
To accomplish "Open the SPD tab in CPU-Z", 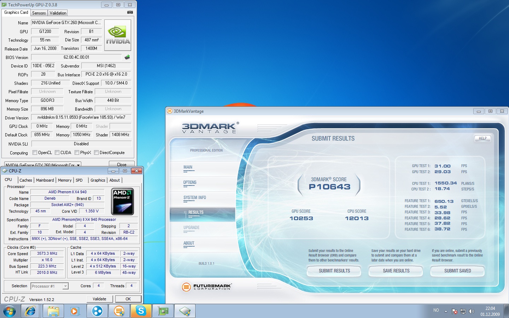I will [79, 180].
